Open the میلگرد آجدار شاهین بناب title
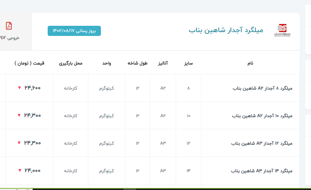 point(226,30)
